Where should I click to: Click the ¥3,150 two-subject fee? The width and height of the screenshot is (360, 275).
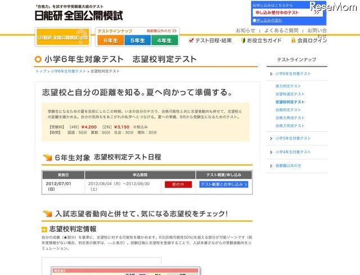coord(121,127)
